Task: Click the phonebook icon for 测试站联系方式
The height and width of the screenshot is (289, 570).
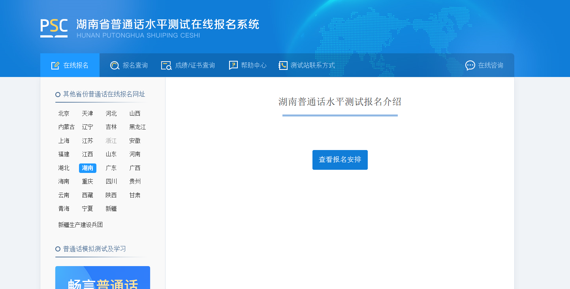Action: [283, 66]
